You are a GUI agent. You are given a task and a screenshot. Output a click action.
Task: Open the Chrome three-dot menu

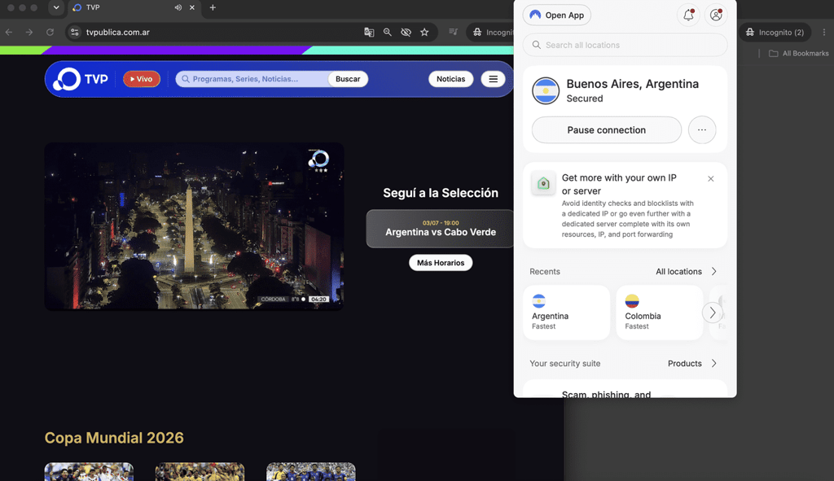pyautogui.click(x=824, y=33)
